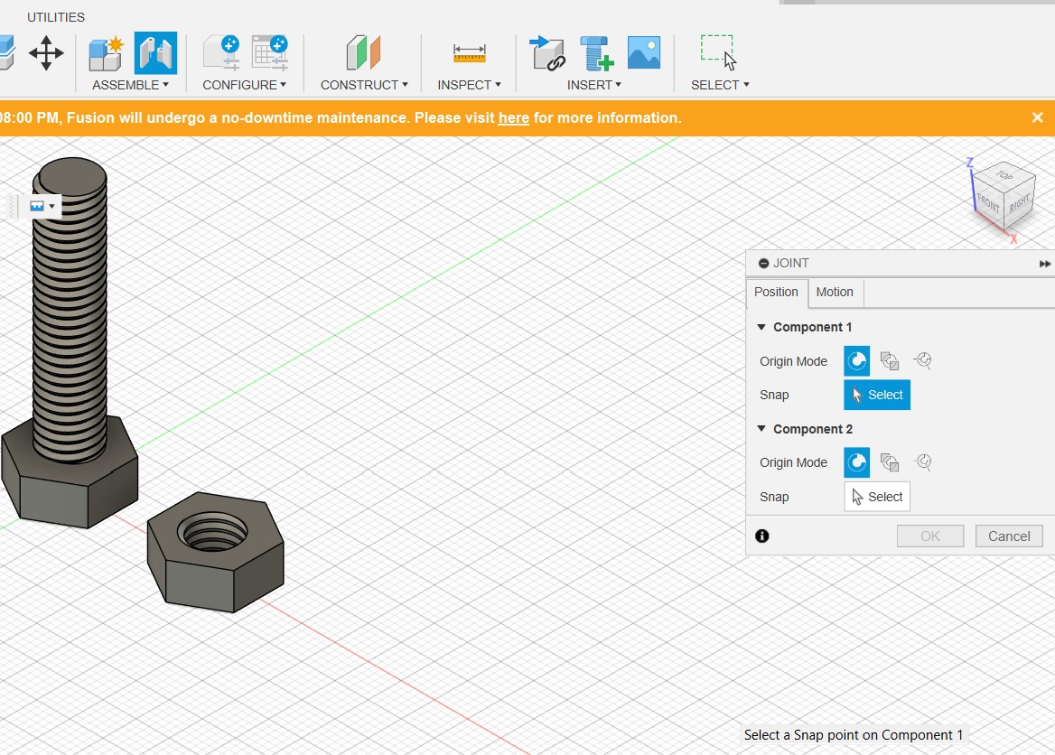This screenshot has width=1055, height=755.
Task: Dismiss the orange maintenance banner
Action: tap(1038, 117)
